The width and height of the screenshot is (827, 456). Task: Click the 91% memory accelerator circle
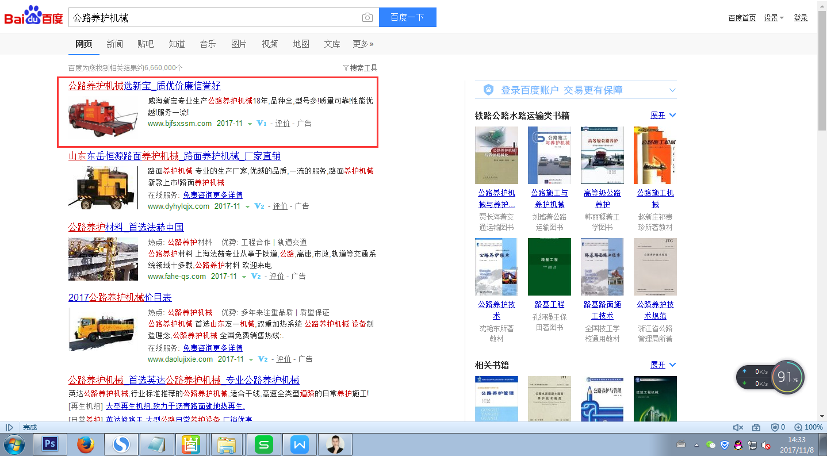[x=788, y=377]
